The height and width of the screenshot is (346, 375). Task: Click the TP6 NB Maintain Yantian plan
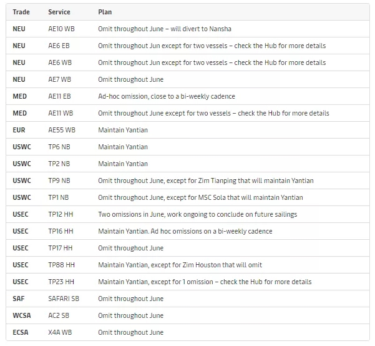click(x=123, y=147)
